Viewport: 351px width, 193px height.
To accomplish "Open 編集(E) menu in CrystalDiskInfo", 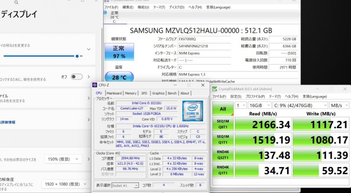I will point(128,7).
